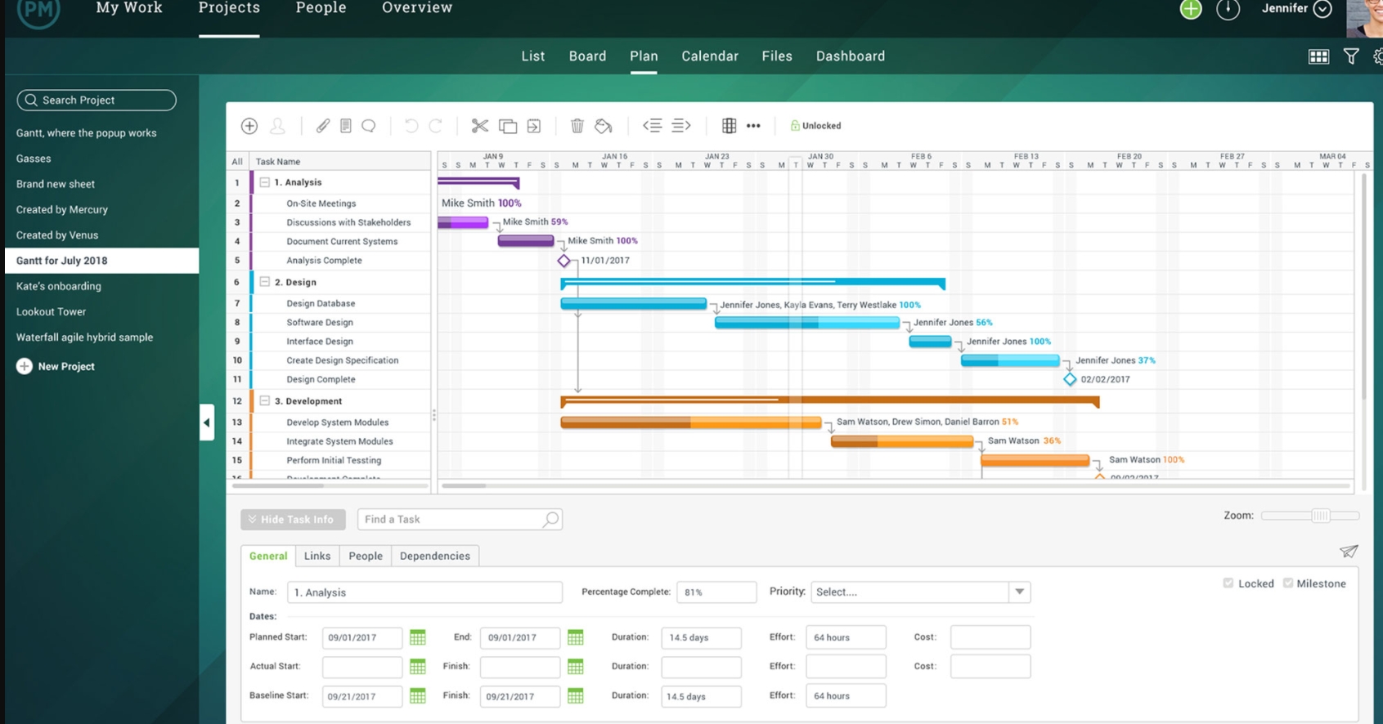Click the New Project button

(56, 367)
